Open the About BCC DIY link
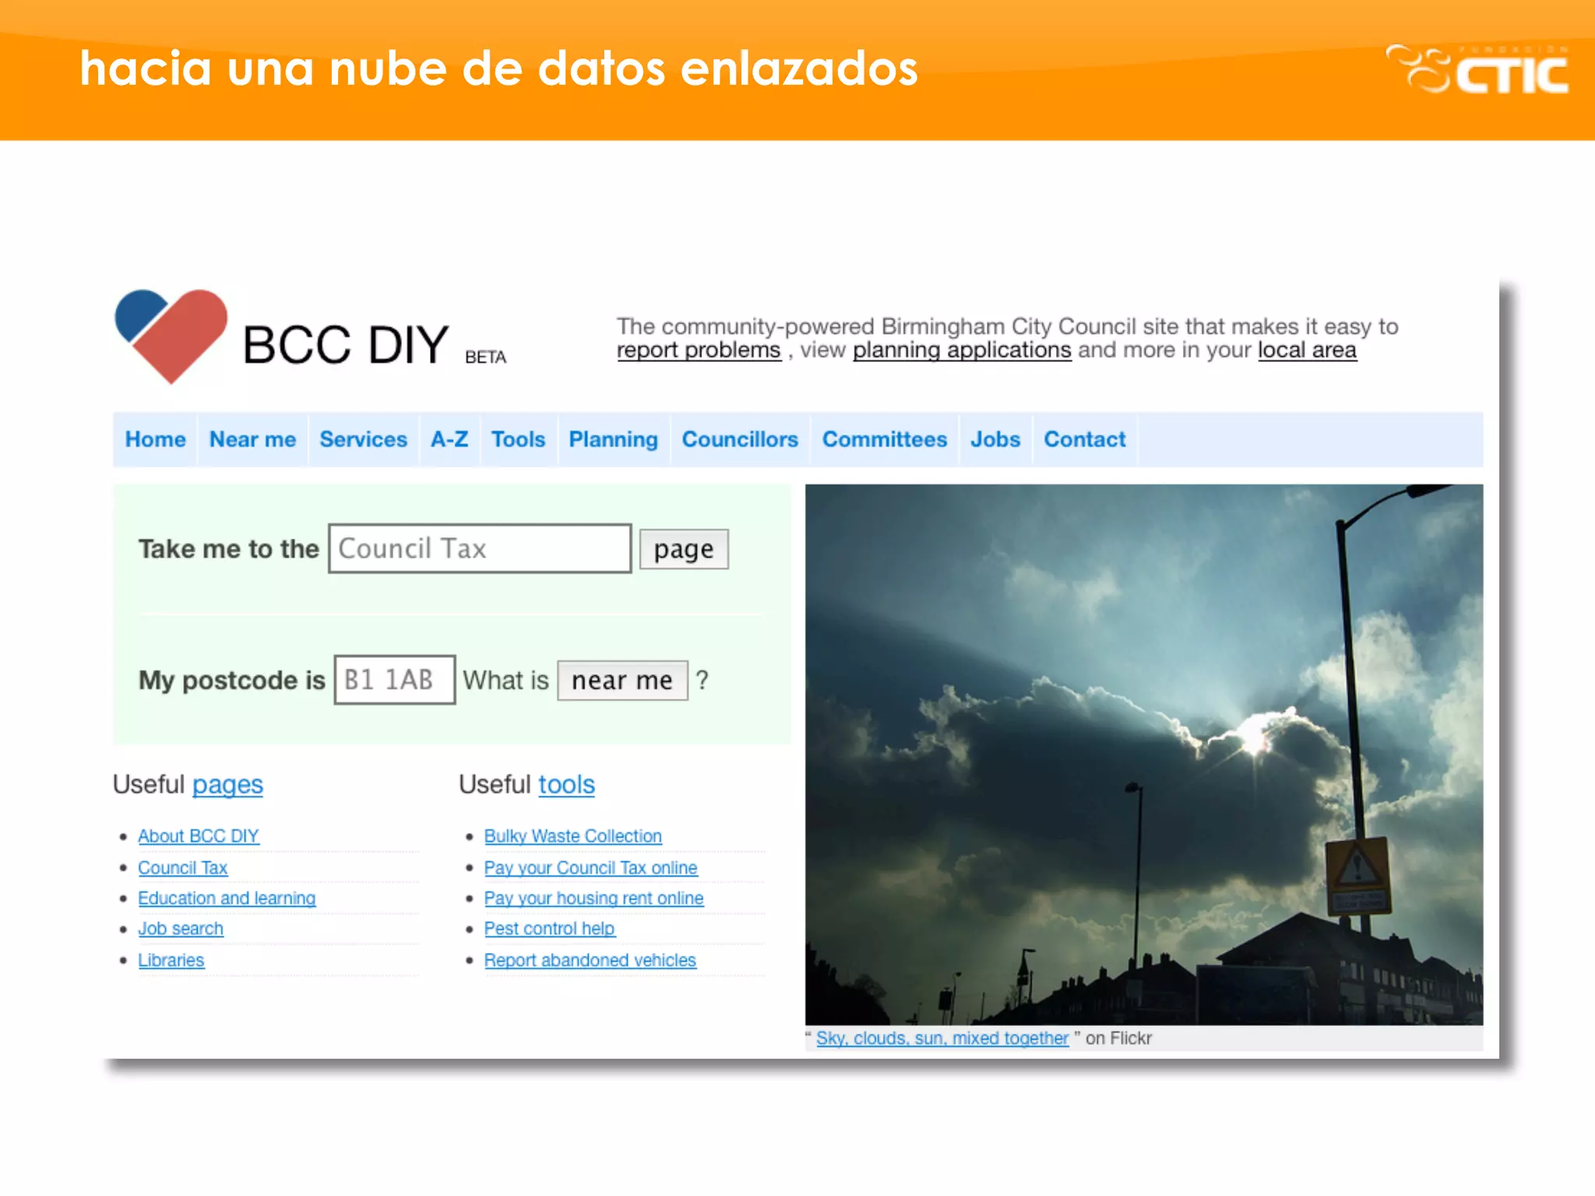Screen dimensions: 1595x1196 (x=199, y=836)
